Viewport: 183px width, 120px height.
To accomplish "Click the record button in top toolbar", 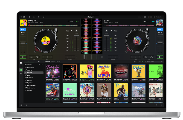I will 24,17.
